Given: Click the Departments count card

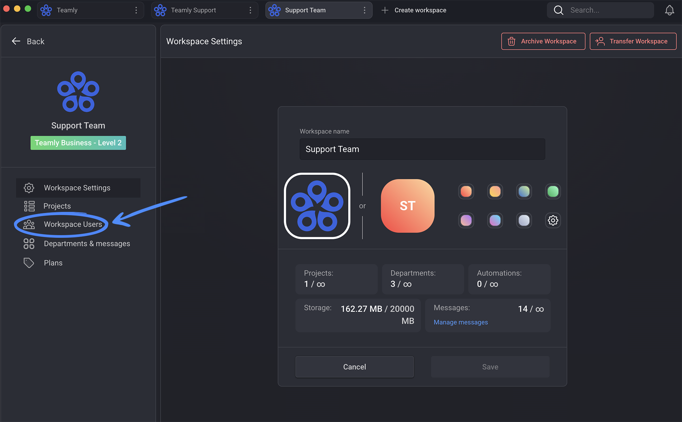Looking at the screenshot, I should (x=423, y=279).
